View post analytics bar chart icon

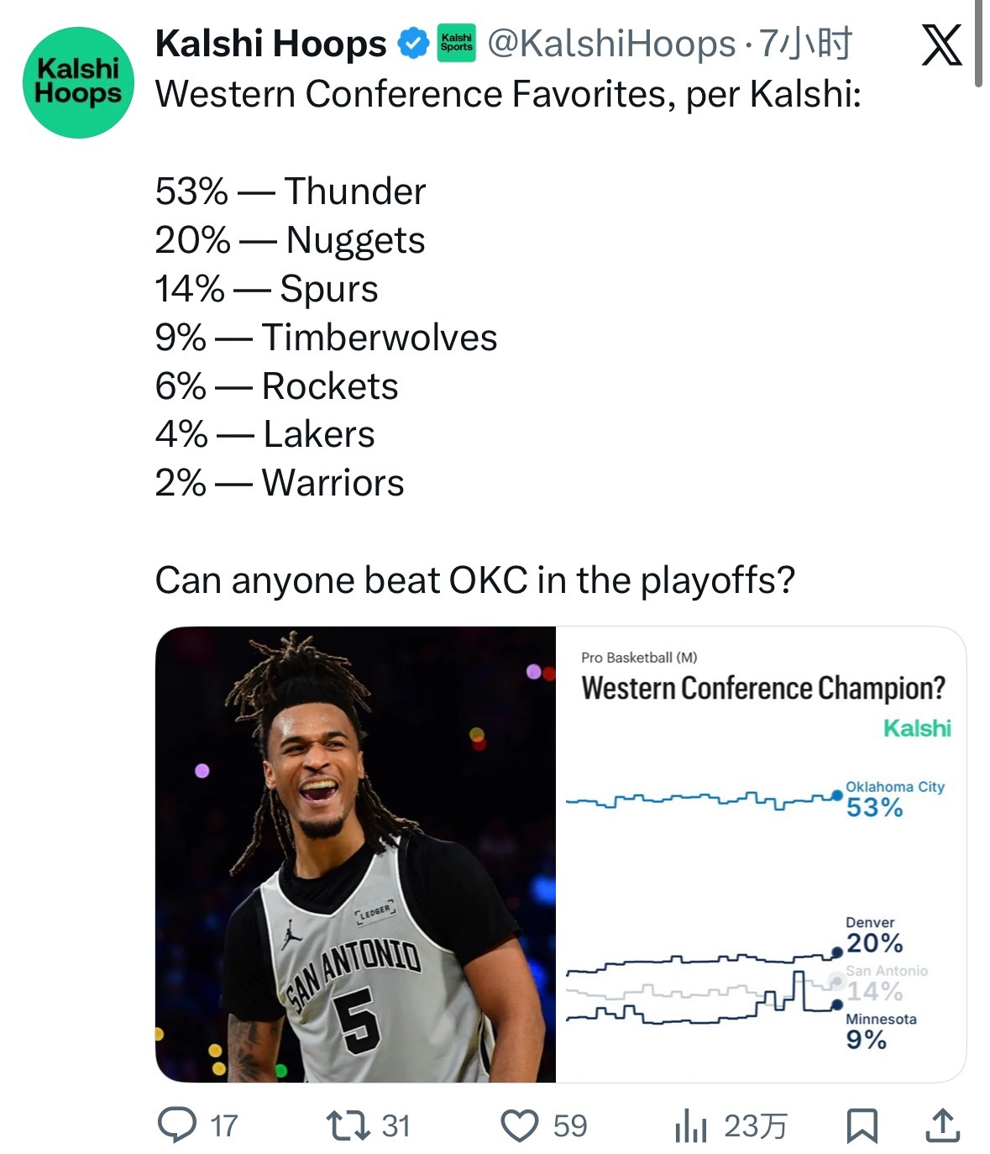[x=690, y=1125]
